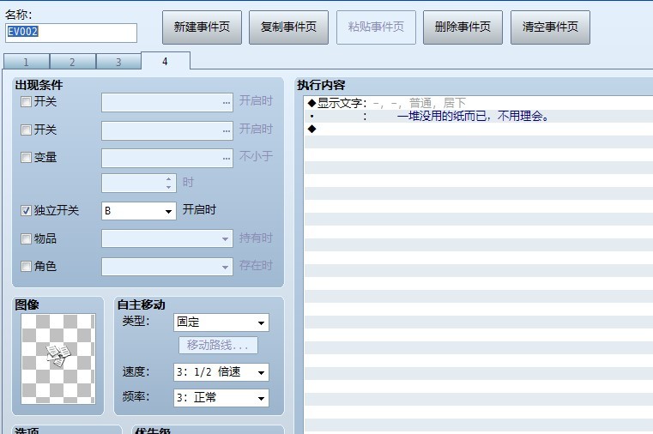Enable the 变量 condition checkbox

(x=27, y=157)
